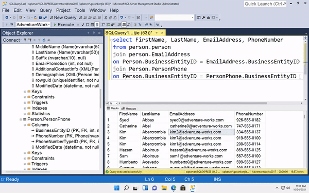This screenshot has height=193, width=309.
Task: Collapse the Person.PersonPhone table node
Action: (x=21, y=119)
